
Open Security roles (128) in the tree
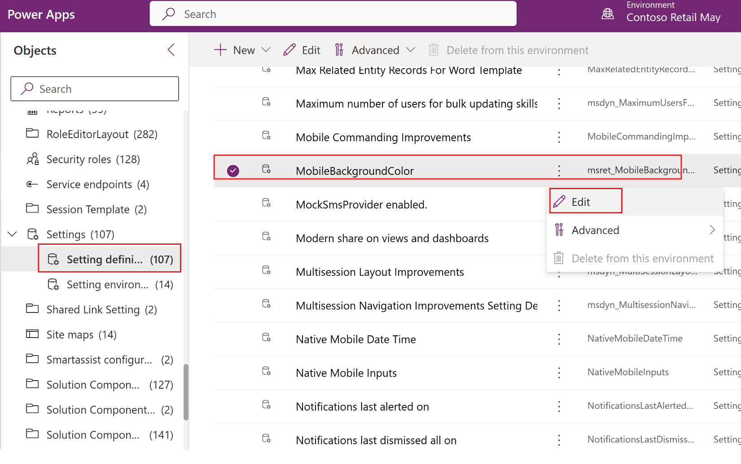[x=83, y=159]
